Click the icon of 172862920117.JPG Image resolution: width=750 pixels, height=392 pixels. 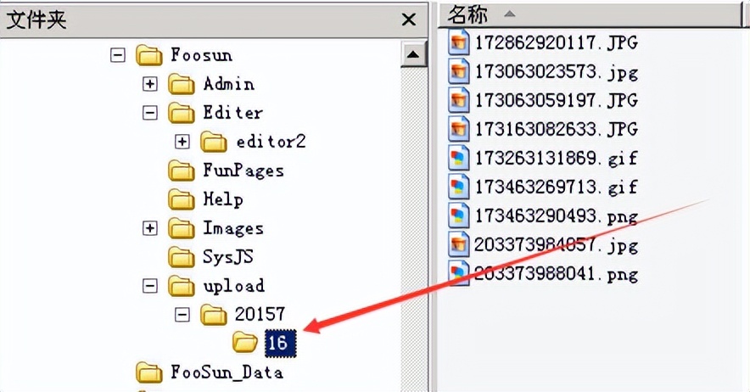point(458,42)
